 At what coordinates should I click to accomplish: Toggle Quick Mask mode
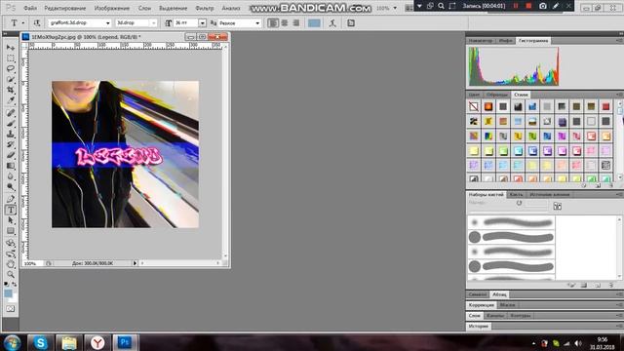(11, 309)
